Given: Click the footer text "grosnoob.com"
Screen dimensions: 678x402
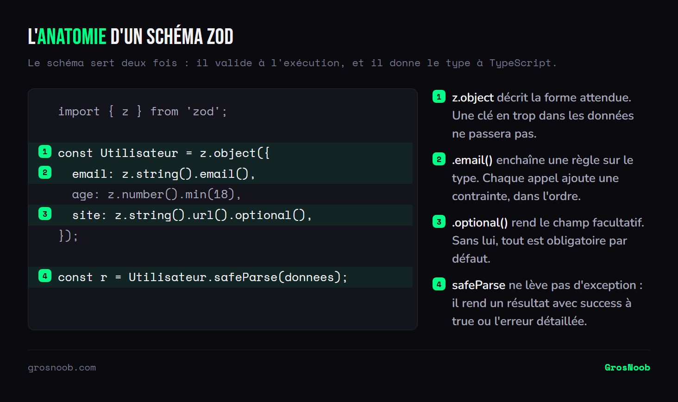Looking at the screenshot, I should (x=62, y=368).
